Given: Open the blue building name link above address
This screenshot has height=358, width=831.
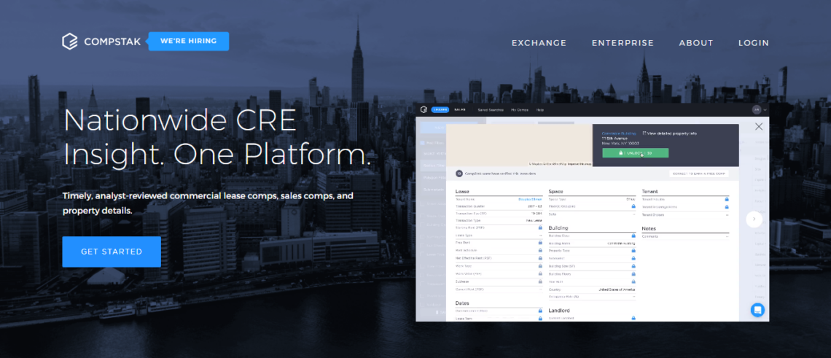Looking at the screenshot, I should pos(619,133).
